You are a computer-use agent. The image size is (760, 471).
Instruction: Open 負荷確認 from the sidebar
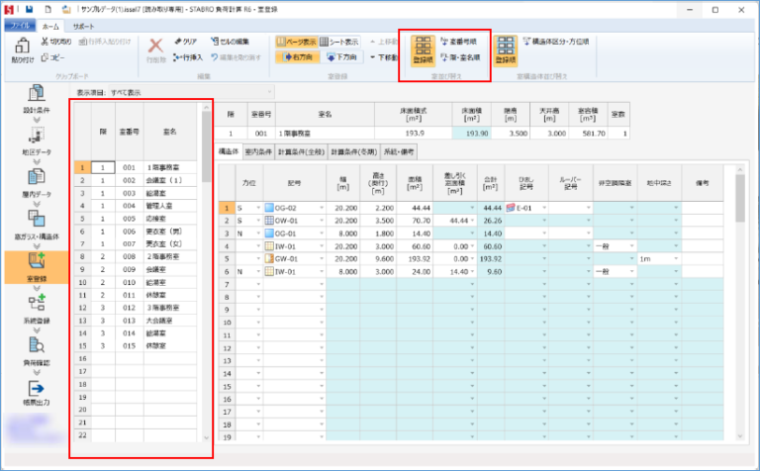35,349
